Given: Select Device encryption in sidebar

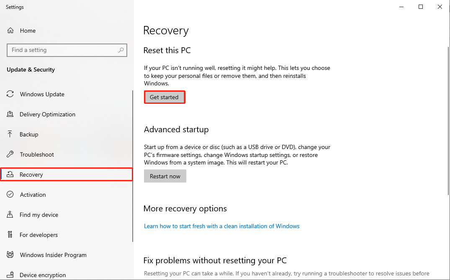Looking at the screenshot, I should point(43,275).
